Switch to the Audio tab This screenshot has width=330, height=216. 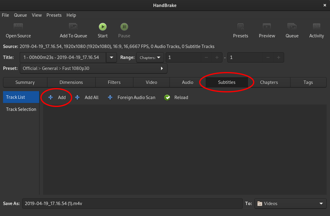pyautogui.click(x=187, y=82)
